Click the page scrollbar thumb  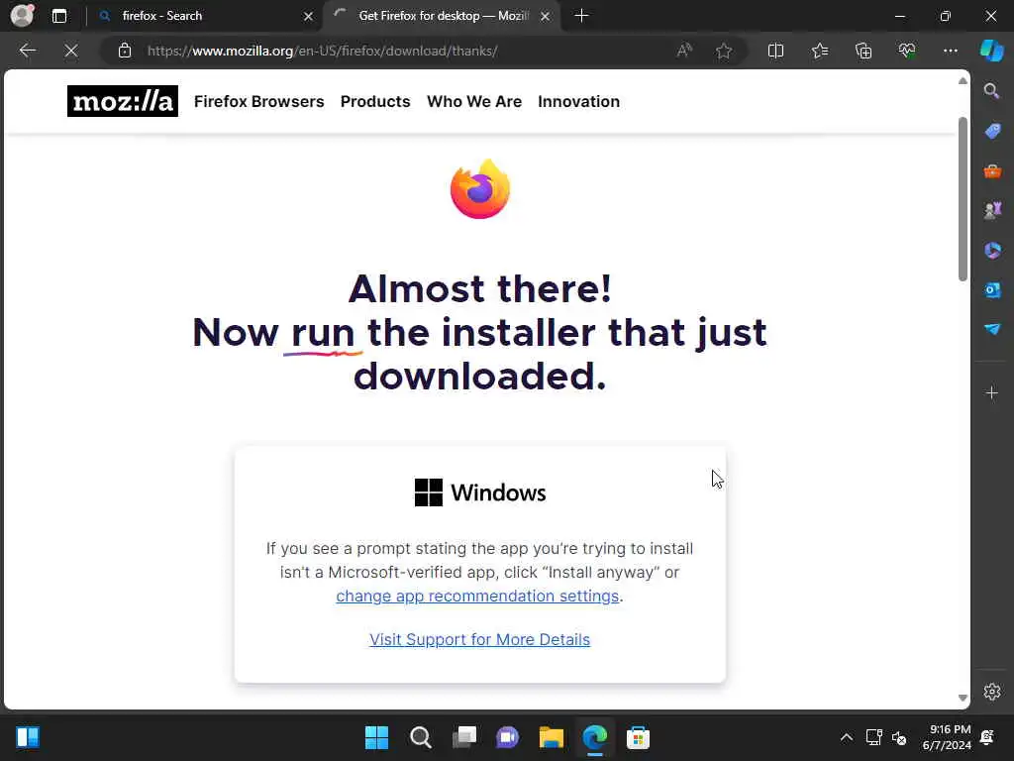tap(963, 199)
